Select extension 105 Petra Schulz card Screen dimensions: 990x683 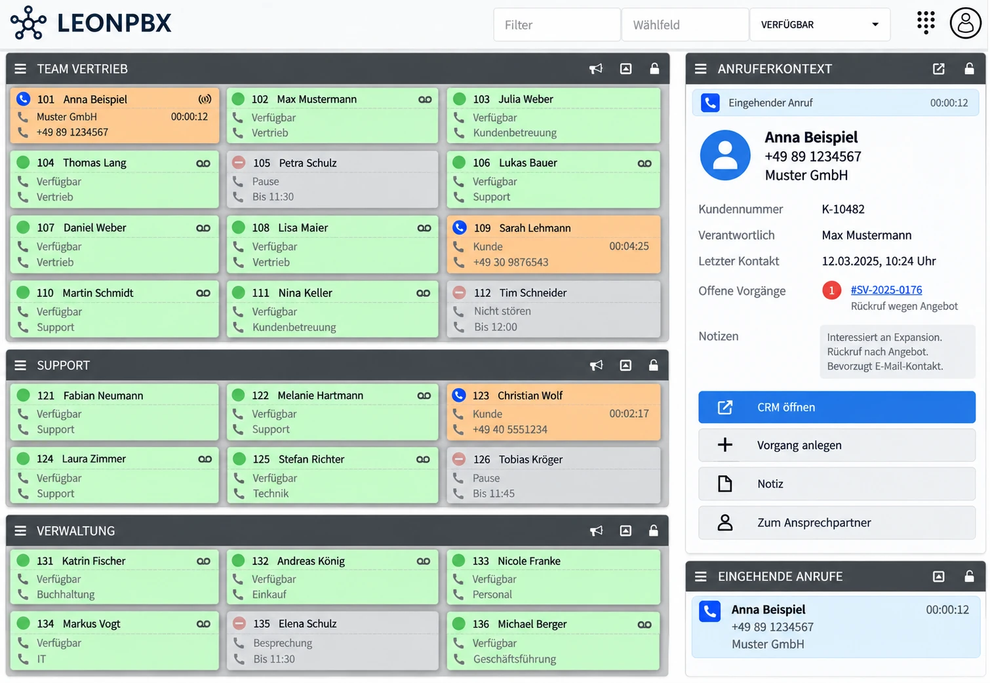332,180
